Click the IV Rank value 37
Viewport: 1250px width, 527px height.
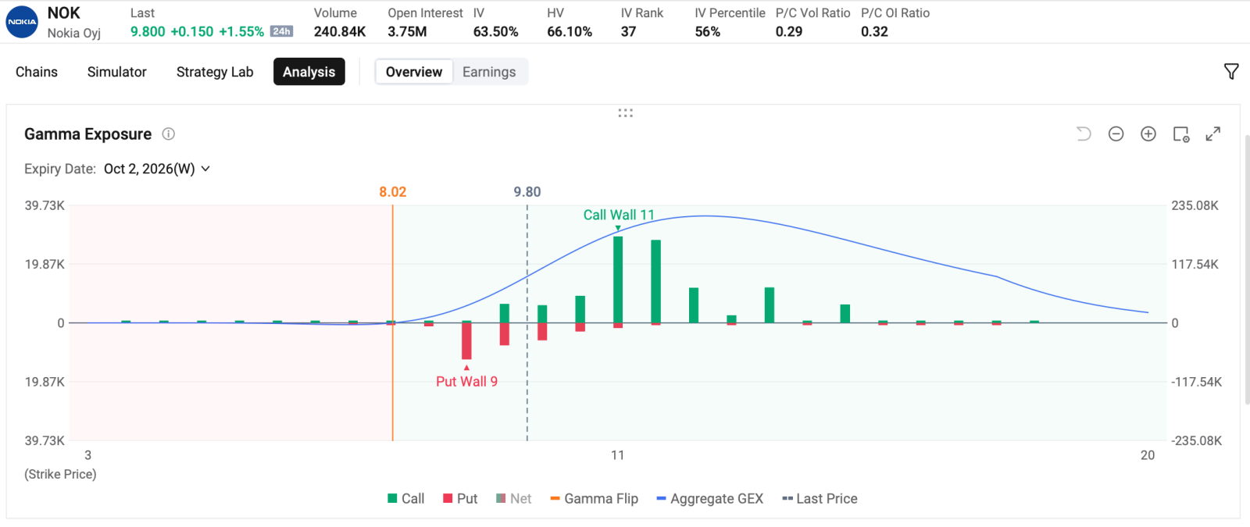point(629,31)
